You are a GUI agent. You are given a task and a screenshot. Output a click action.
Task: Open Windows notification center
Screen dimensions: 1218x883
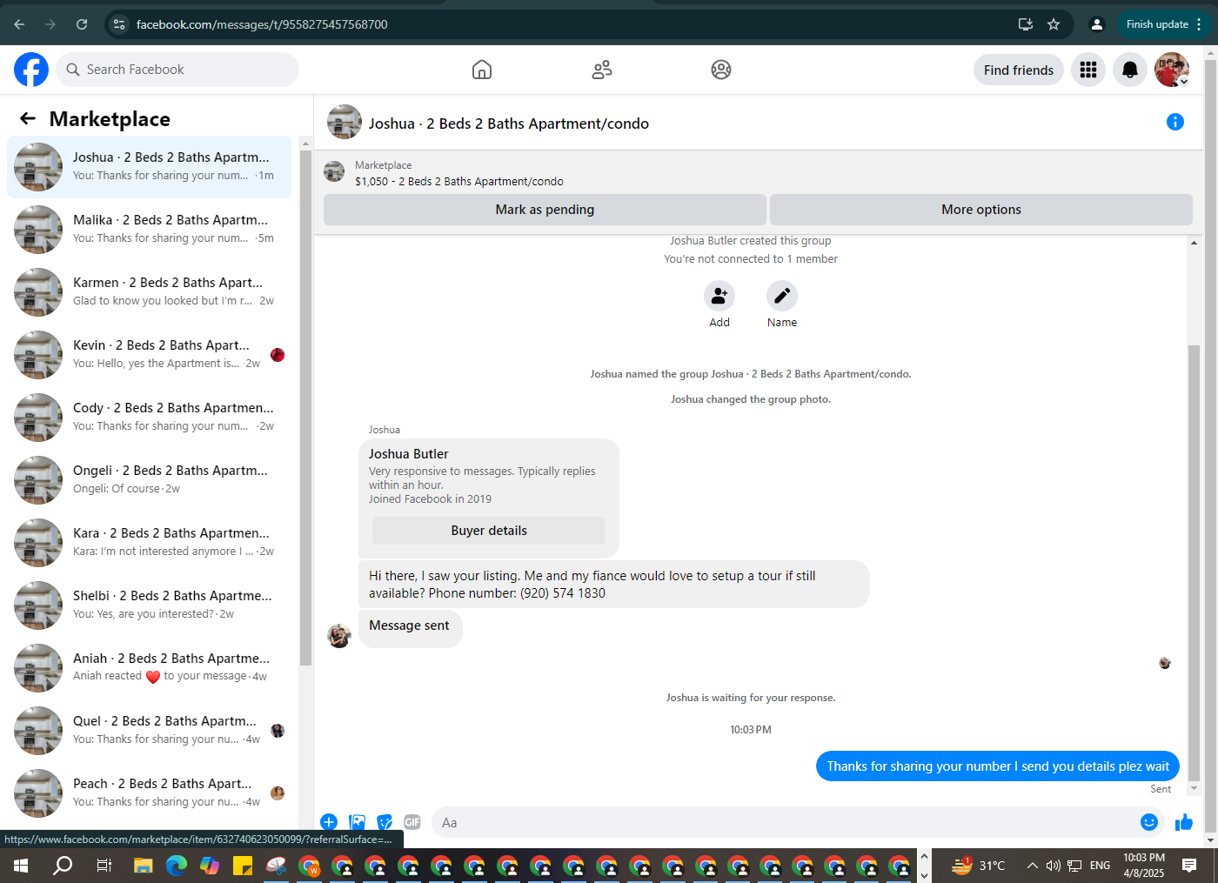[x=1189, y=865]
